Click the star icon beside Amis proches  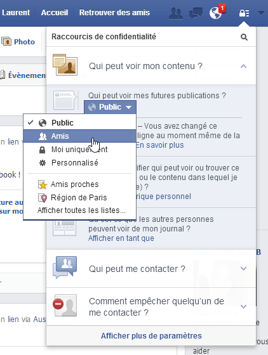43,184
